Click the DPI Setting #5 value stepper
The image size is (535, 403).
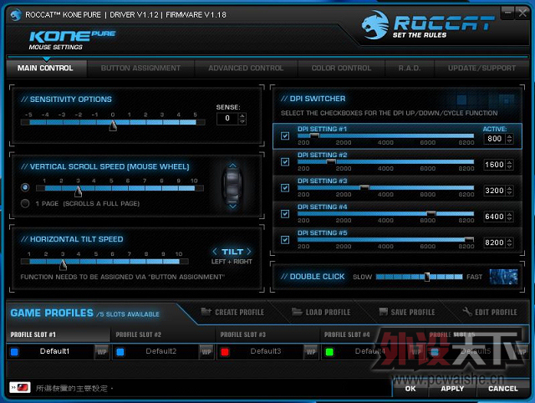tap(509, 242)
